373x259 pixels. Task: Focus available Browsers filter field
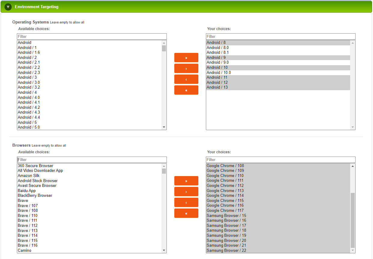(x=92, y=160)
